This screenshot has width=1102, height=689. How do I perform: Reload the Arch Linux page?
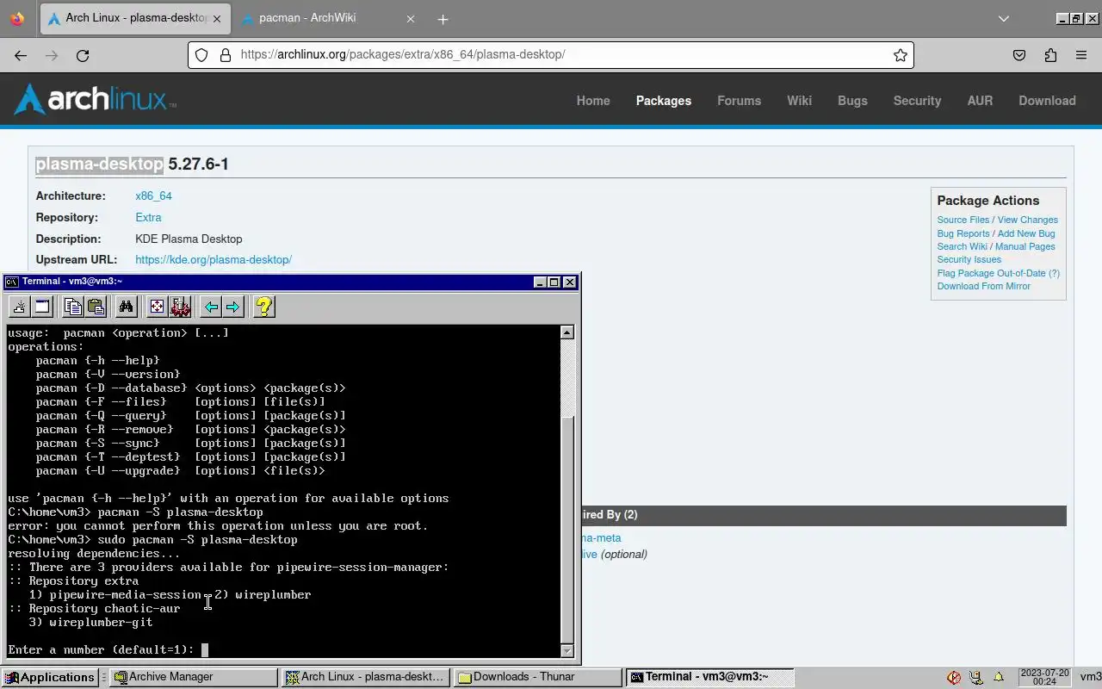[x=83, y=55]
